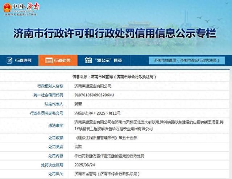Click the legal representative name value
This screenshot has width=232, height=179.
[78, 104]
